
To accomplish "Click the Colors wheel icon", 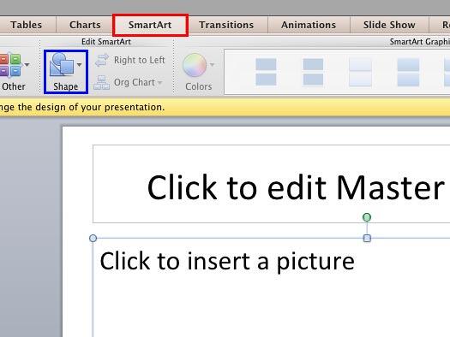I will click(195, 65).
